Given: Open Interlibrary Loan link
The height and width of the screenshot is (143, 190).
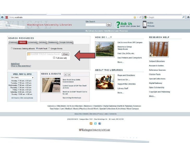Looking at the screenshot, I should point(111,31).
